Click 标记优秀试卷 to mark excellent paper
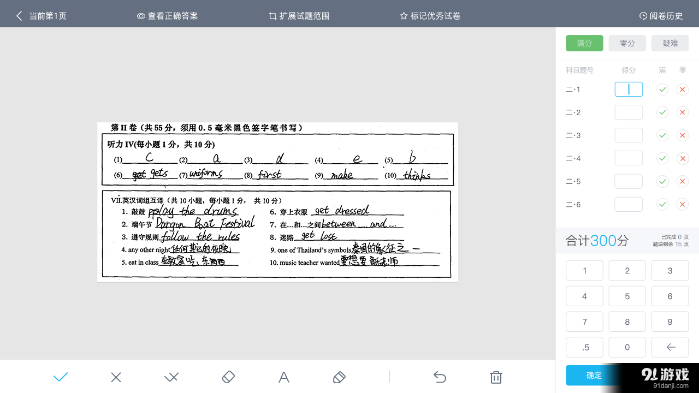 pos(430,16)
